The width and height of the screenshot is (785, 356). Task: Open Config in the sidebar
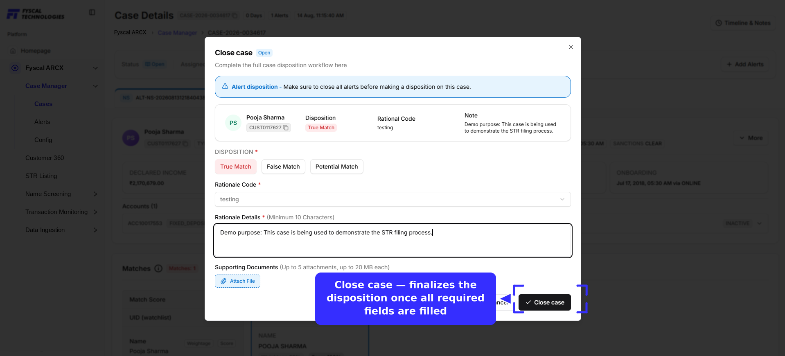point(43,140)
